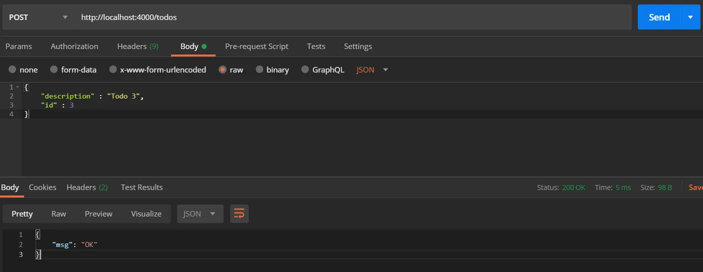Select the Preview response view
Screen dimensions: 703x272
click(99, 213)
